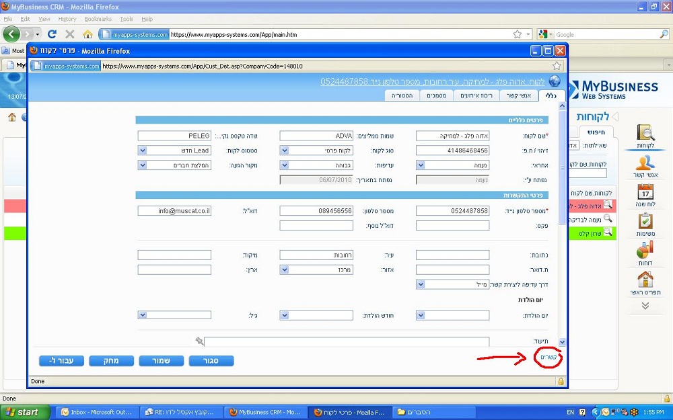Image resolution: width=673 pixels, height=420 pixels.
Task: Bookmark popup page with star icon
Action: point(557,66)
